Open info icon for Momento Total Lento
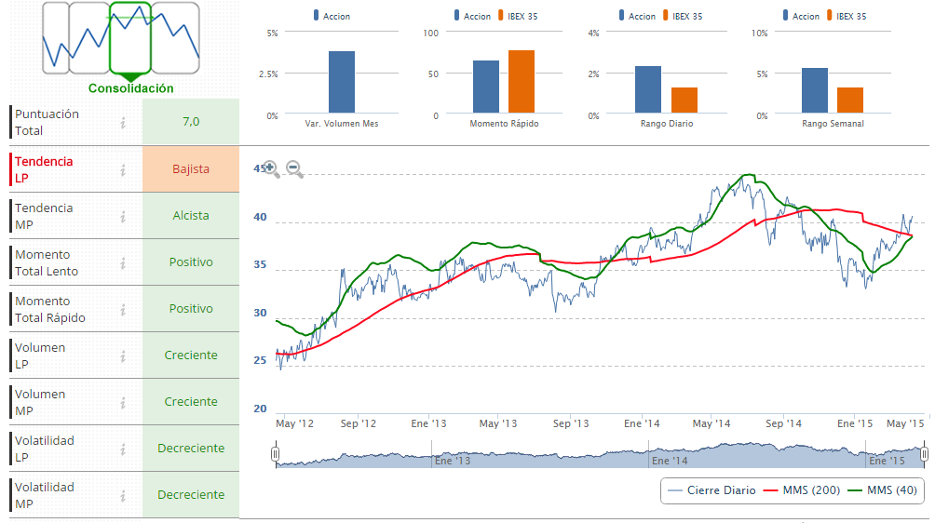The height and width of the screenshot is (523, 935). click(122, 262)
